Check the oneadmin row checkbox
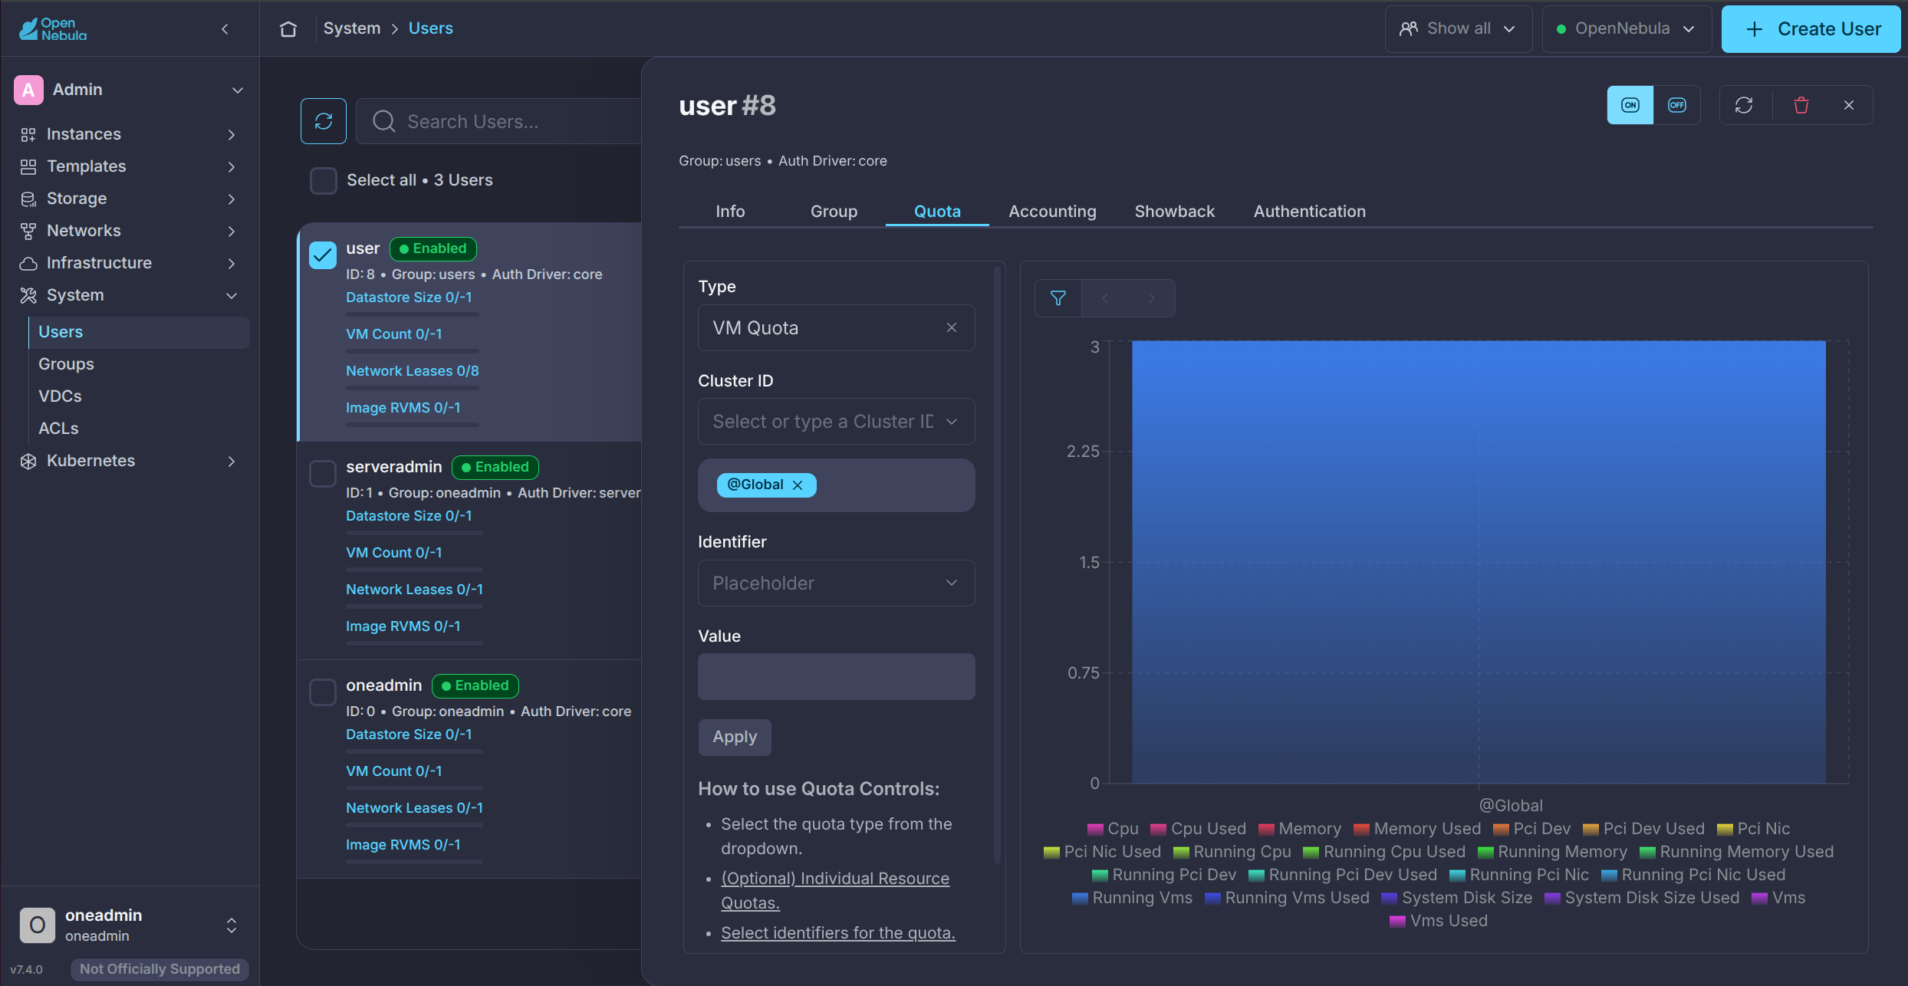Viewport: 1908px width, 986px height. (x=323, y=692)
